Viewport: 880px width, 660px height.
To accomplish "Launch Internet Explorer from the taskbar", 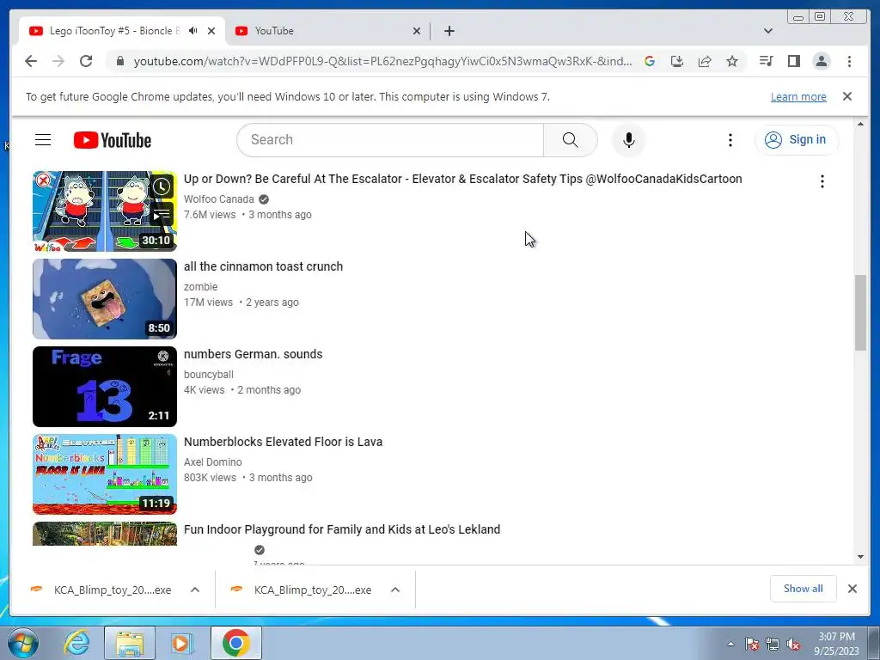I will point(76,643).
